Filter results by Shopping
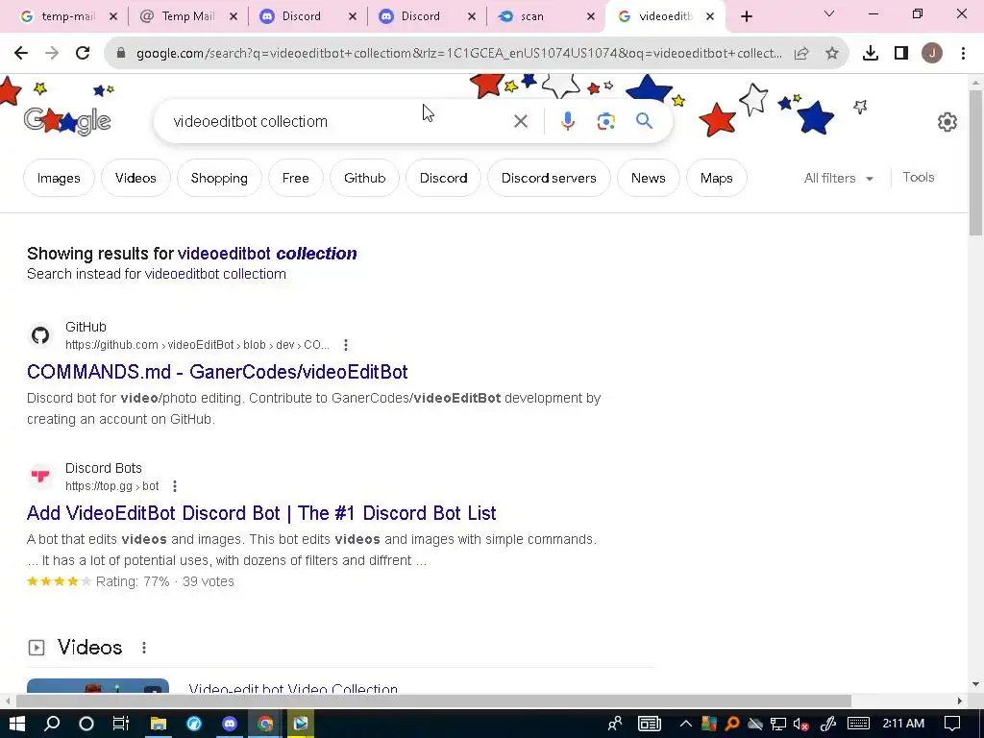The width and height of the screenshot is (984, 738). click(219, 178)
